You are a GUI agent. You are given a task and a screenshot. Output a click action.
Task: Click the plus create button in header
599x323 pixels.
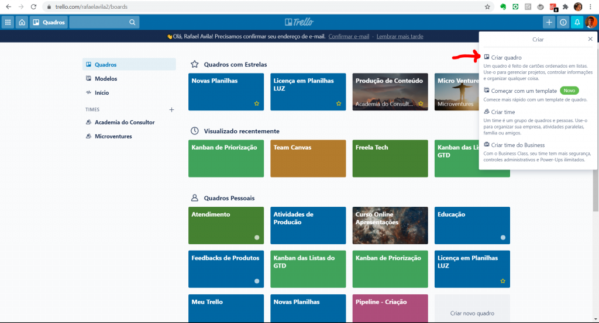[x=549, y=22]
